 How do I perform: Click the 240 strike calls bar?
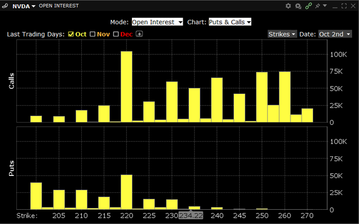point(217,100)
